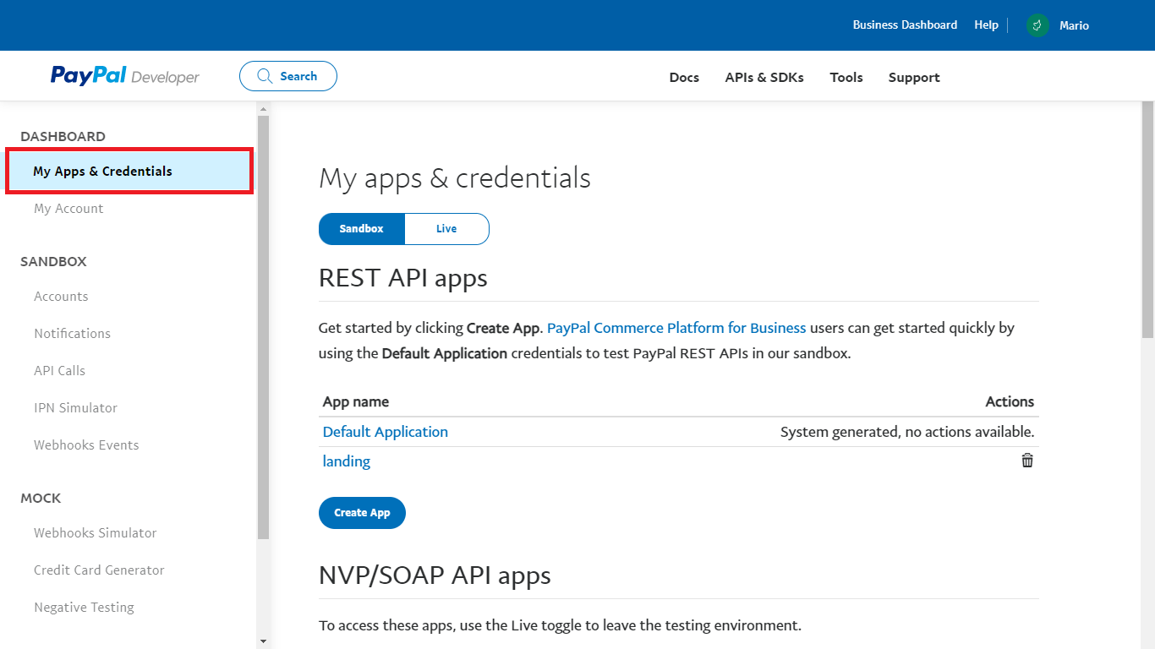Viewport: 1155px width, 649px height.
Task: Open Webhooks Events in sidebar
Action: click(86, 445)
